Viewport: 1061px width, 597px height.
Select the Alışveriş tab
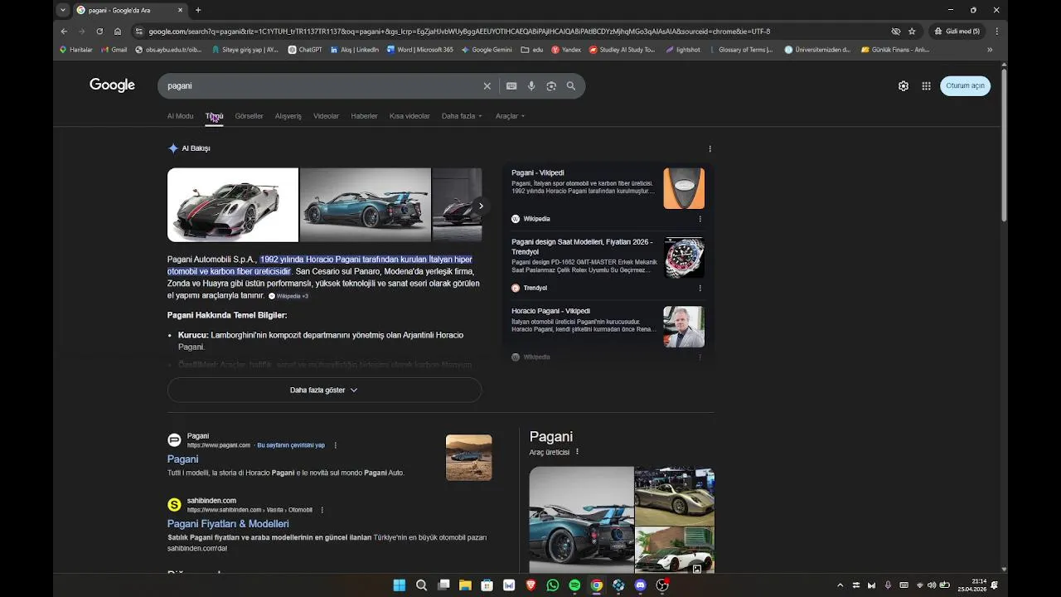[288, 116]
